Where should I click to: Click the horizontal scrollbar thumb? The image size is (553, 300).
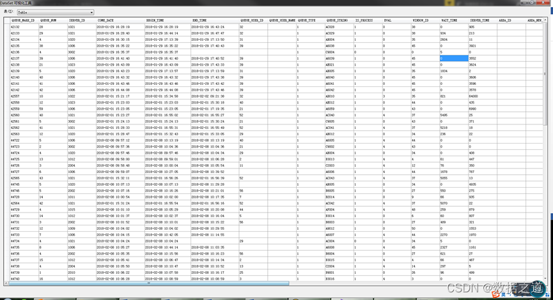click(x=149, y=283)
